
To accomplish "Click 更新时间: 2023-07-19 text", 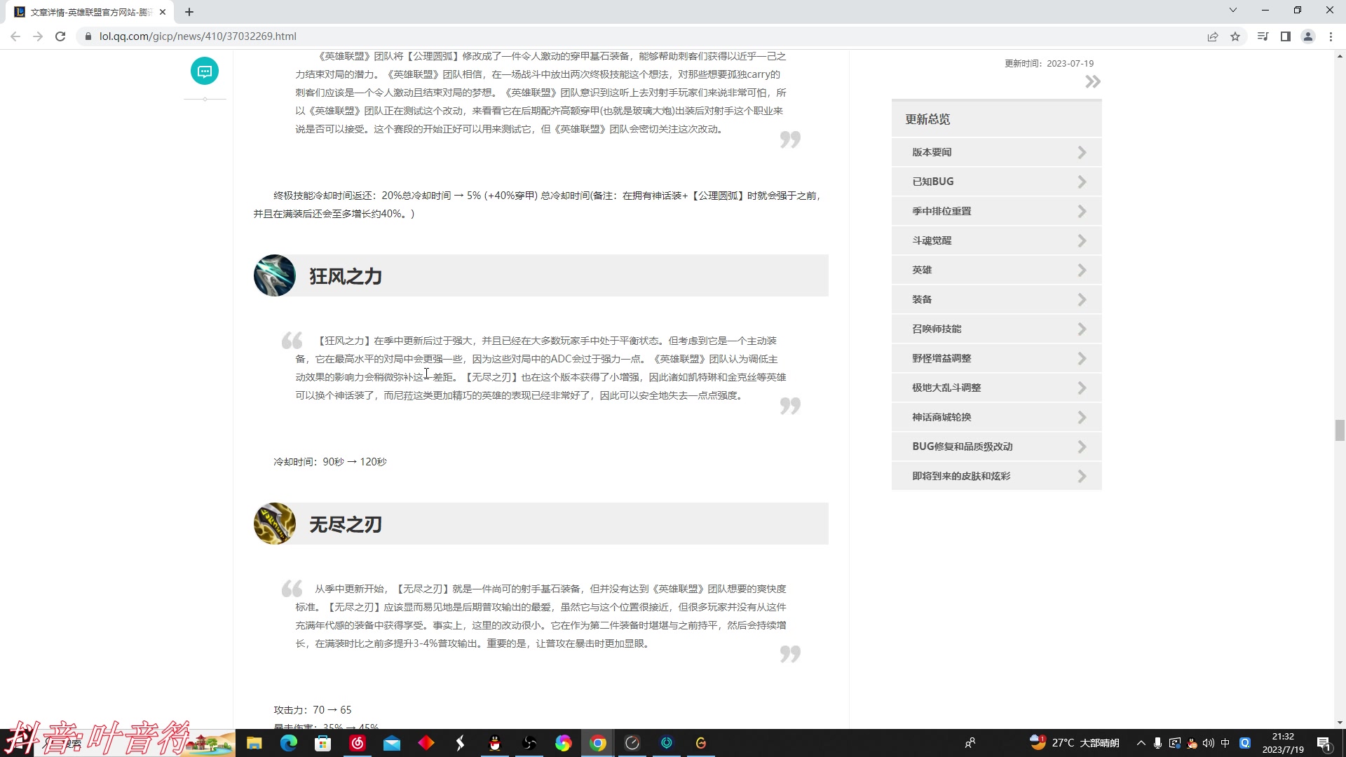I will [x=1049, y=63].
